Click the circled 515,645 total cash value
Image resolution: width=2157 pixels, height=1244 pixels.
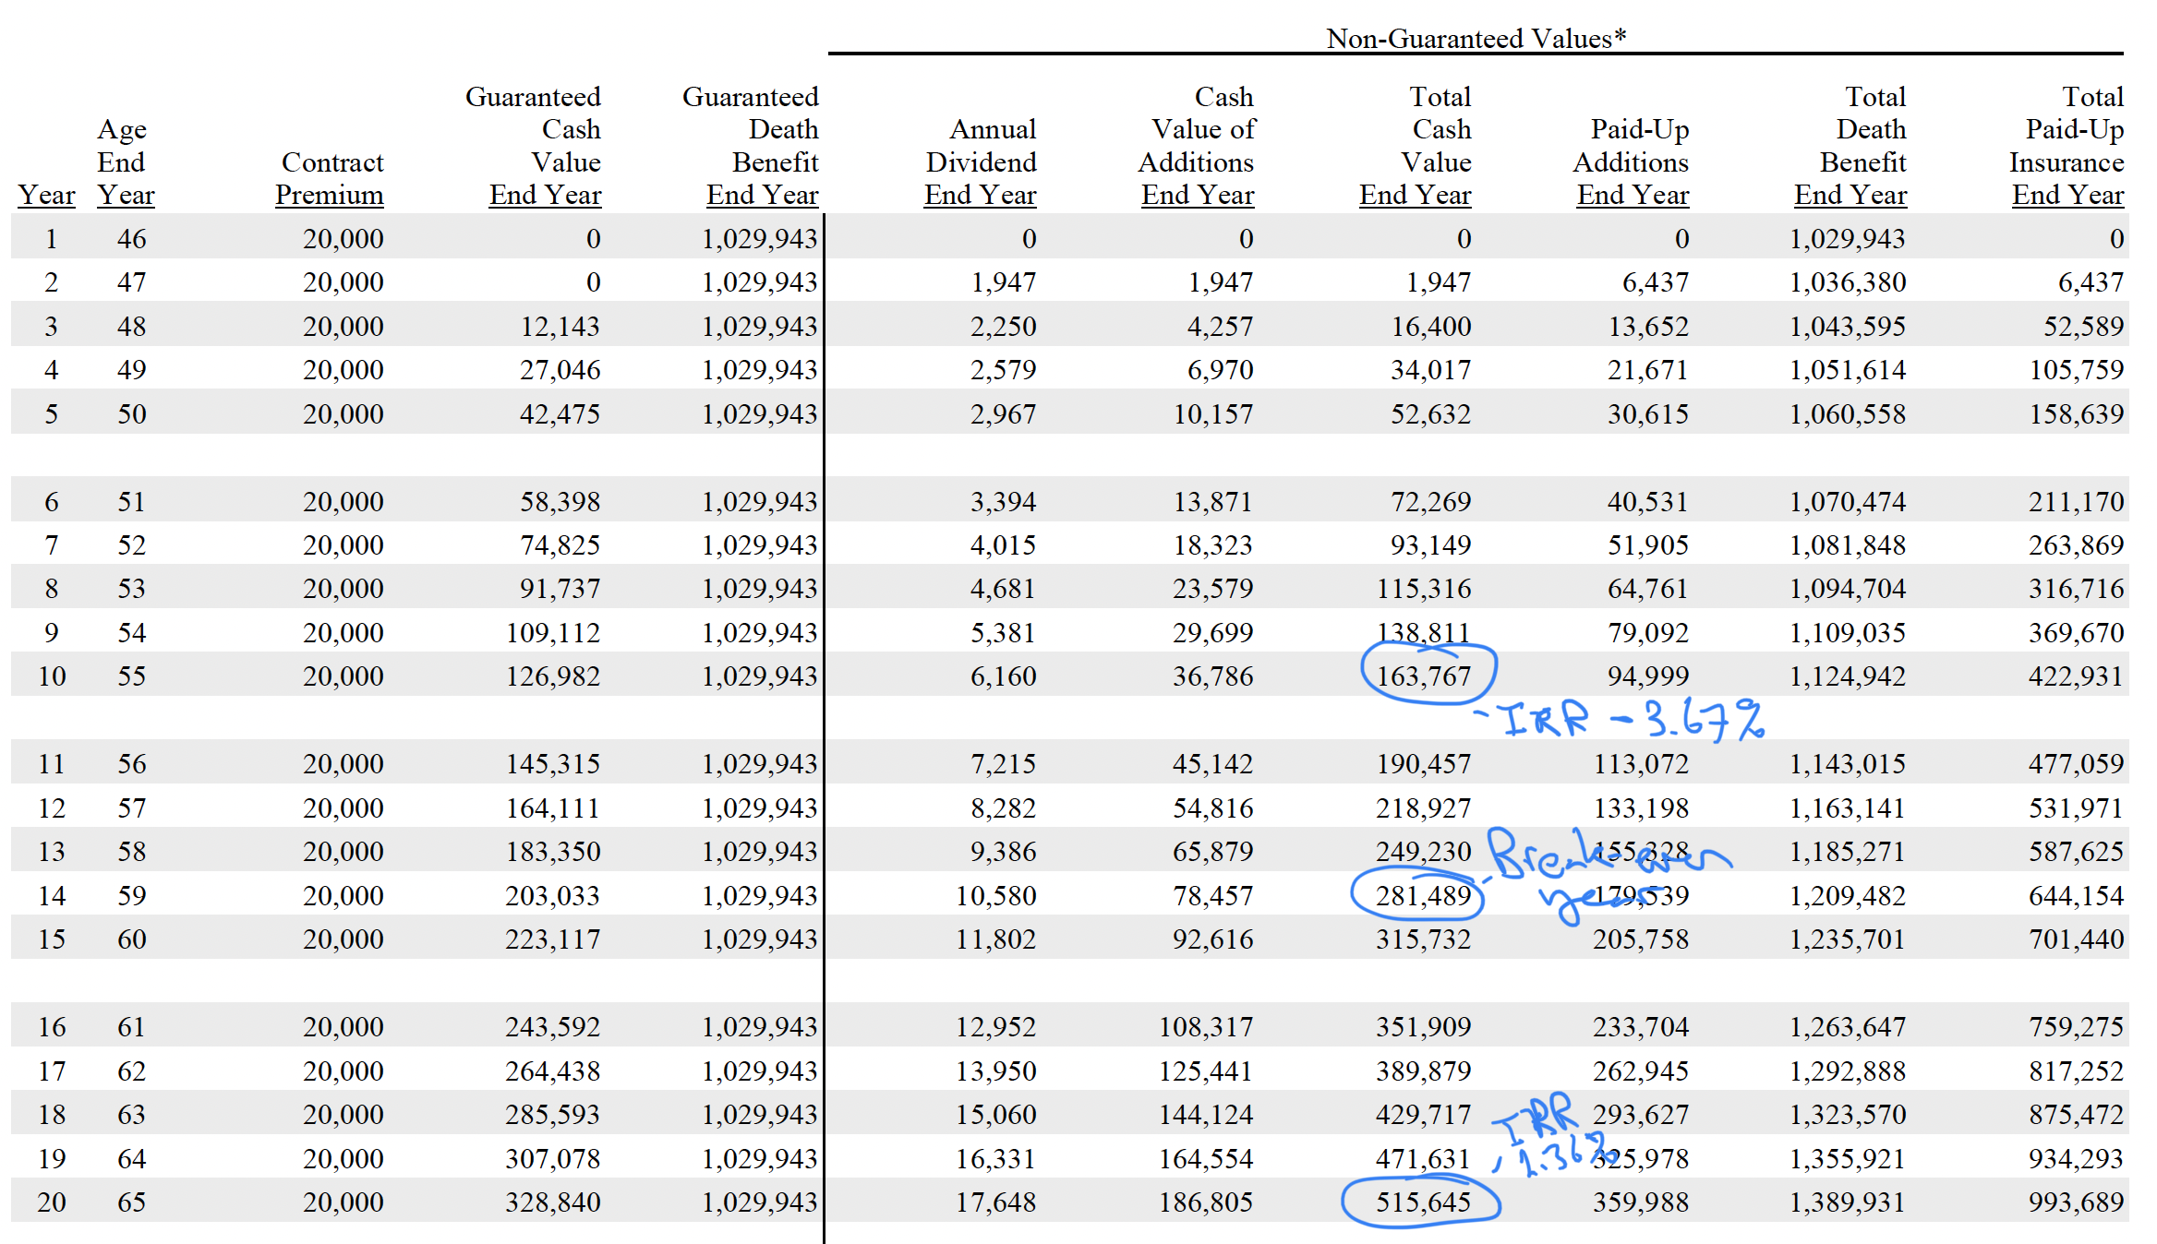tap(1422, 1202)
